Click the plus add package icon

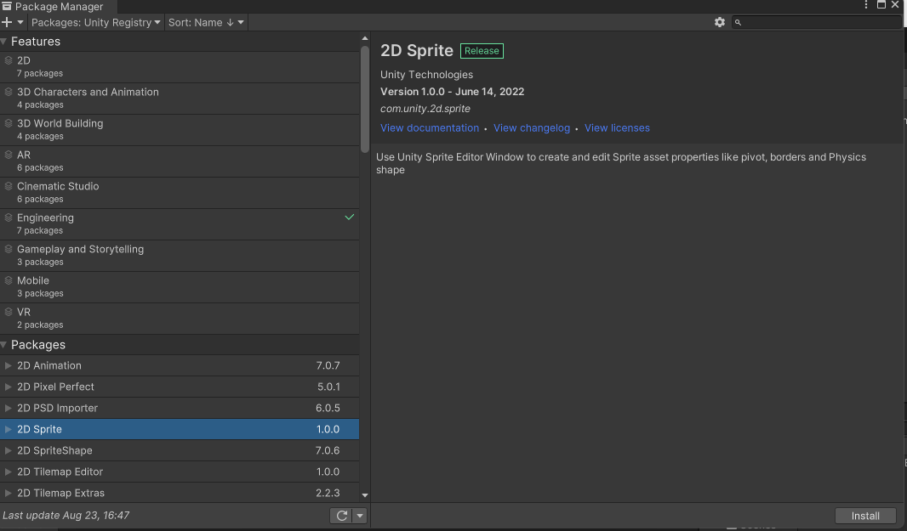[7, 23]
